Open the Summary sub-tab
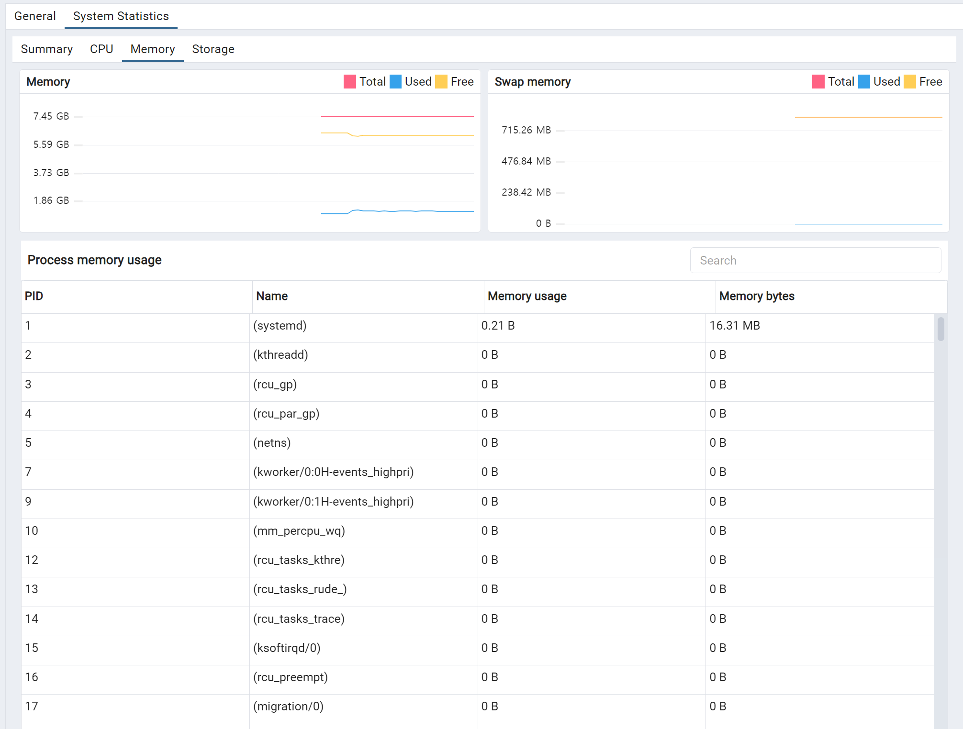Screen dimensions: 963x729 click(47, 49)
